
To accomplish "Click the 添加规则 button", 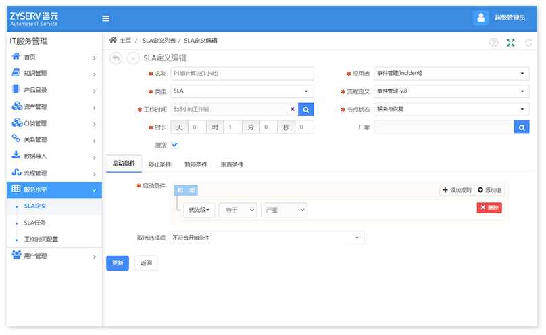I will (457, 190).
